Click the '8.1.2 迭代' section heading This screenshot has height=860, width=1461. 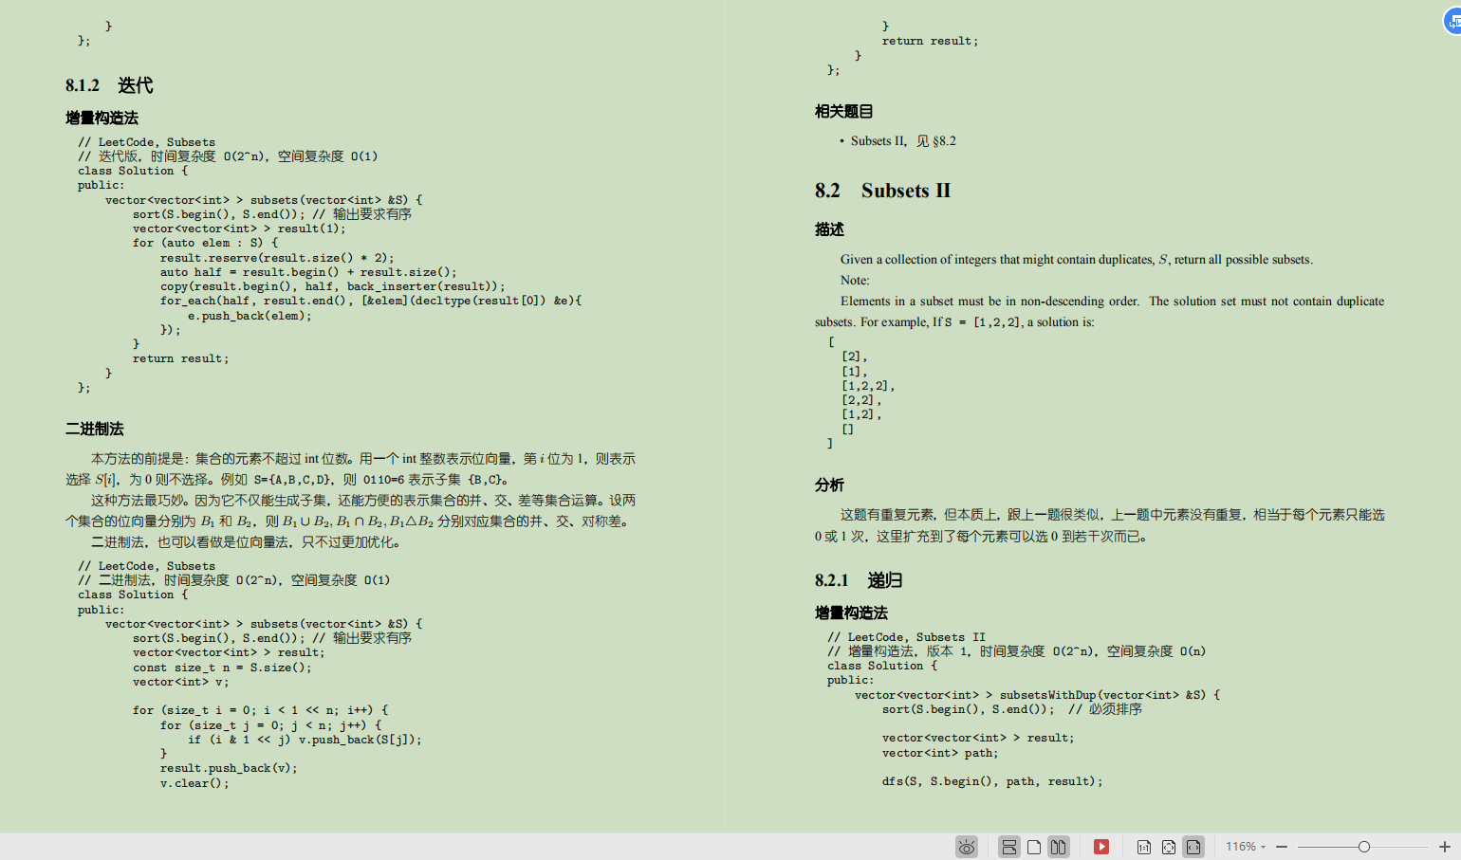click(109, 85)
